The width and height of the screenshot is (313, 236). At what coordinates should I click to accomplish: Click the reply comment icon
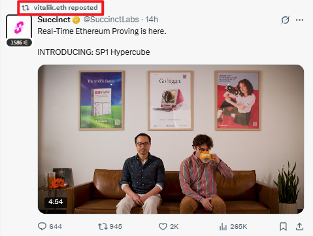coord(42,226)
